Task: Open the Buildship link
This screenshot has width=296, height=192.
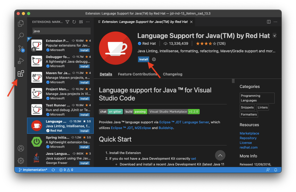Action: click(166, 128)
